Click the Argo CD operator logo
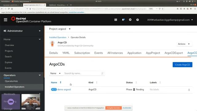197x111 pixels. click(52, 44)
